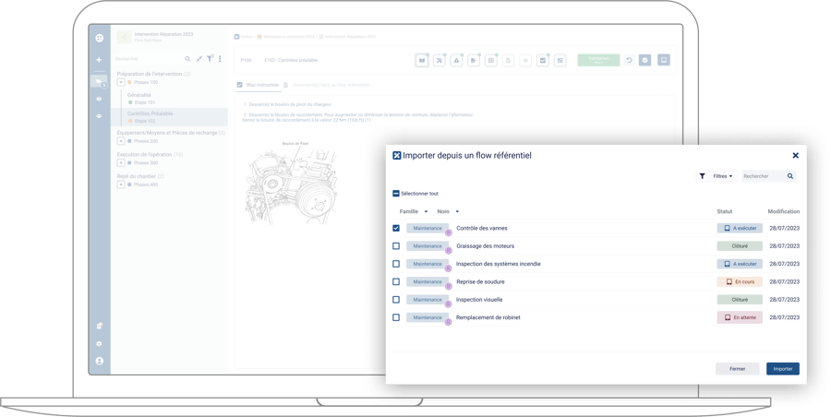Collapse the Phases 100 expander
This screenshot has width=831, height=417.
pos(121,83)
